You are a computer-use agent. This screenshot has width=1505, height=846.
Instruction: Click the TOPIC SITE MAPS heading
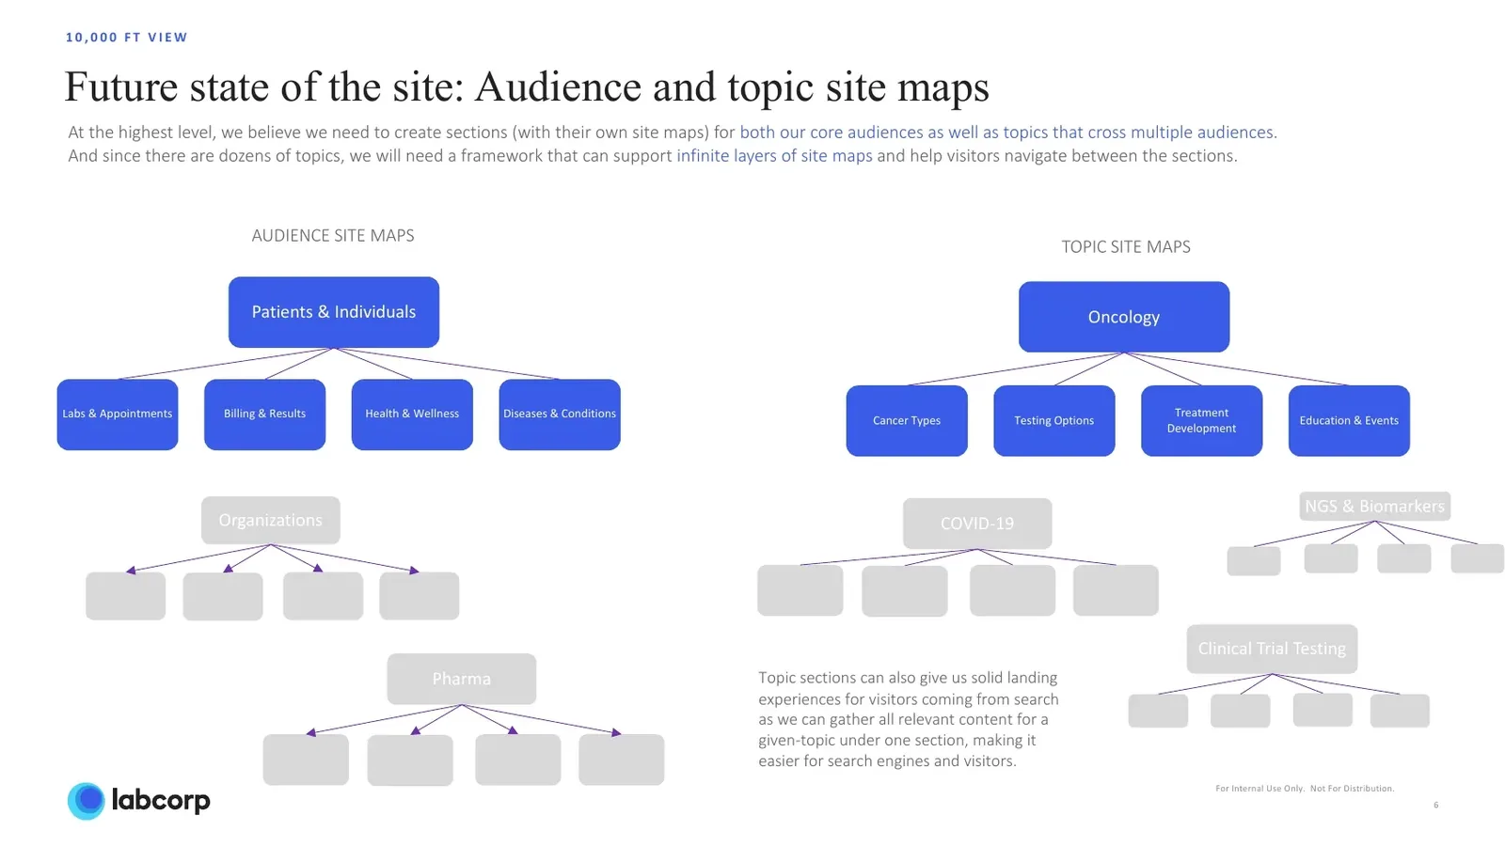tap(1126, 247)
